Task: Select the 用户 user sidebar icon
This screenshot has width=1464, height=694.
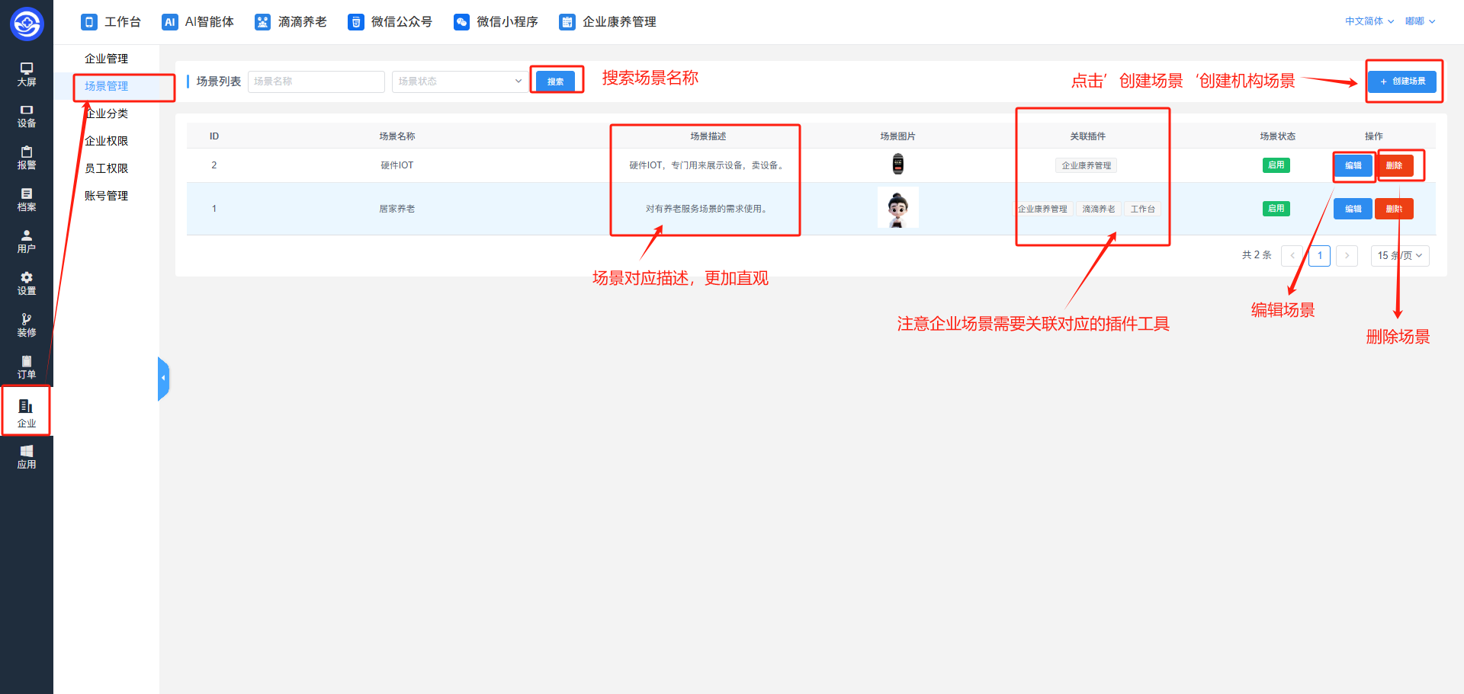Action: pos(27,241)
